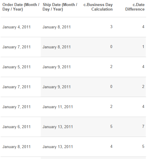The height and width of the screenshot is (159, 147).
Task: Click the ship date in the January 5 row
Action: [x=56, y=67]
